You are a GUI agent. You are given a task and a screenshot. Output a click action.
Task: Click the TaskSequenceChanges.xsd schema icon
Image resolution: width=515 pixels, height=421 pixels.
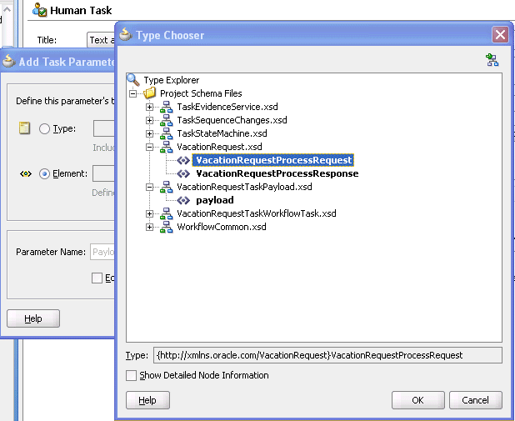coord(166,120)
